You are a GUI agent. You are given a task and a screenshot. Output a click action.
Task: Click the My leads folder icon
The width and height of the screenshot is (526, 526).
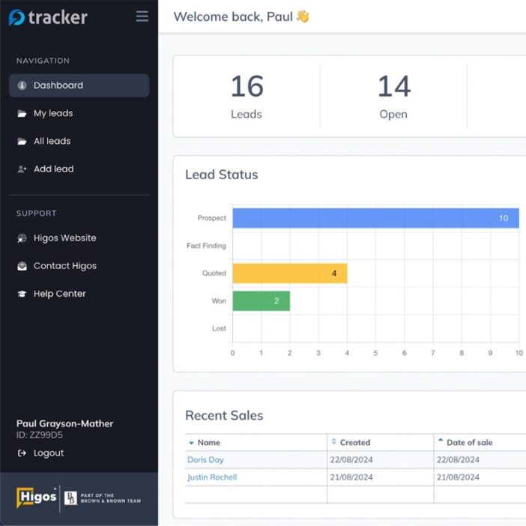pos(22,114)
